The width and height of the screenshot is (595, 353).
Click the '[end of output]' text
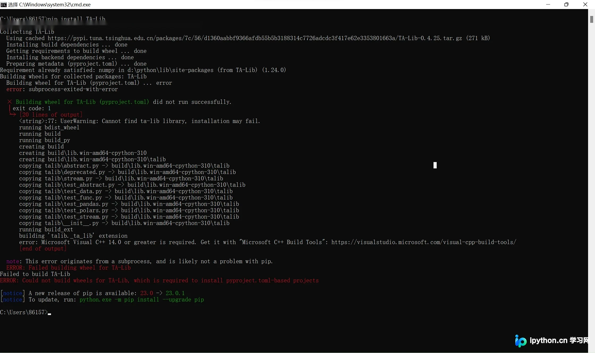pos(43,248)
